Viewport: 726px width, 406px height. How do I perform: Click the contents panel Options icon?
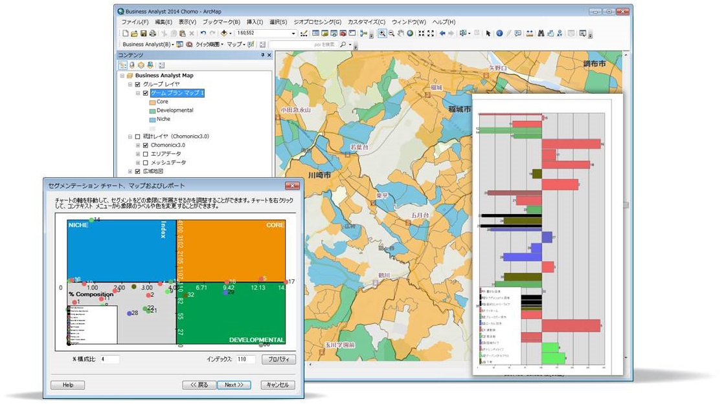click(162, 65)
